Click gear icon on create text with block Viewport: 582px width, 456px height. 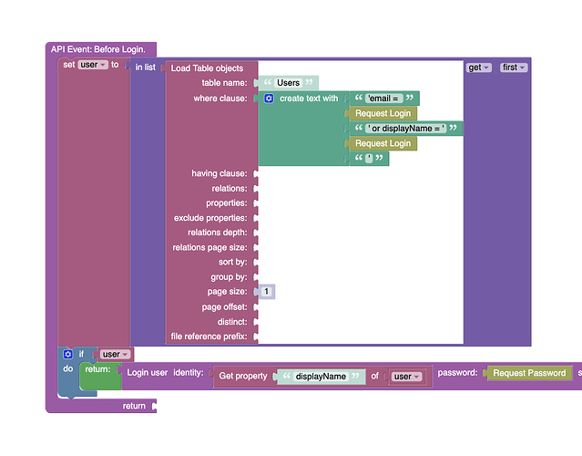pos(269,98)
